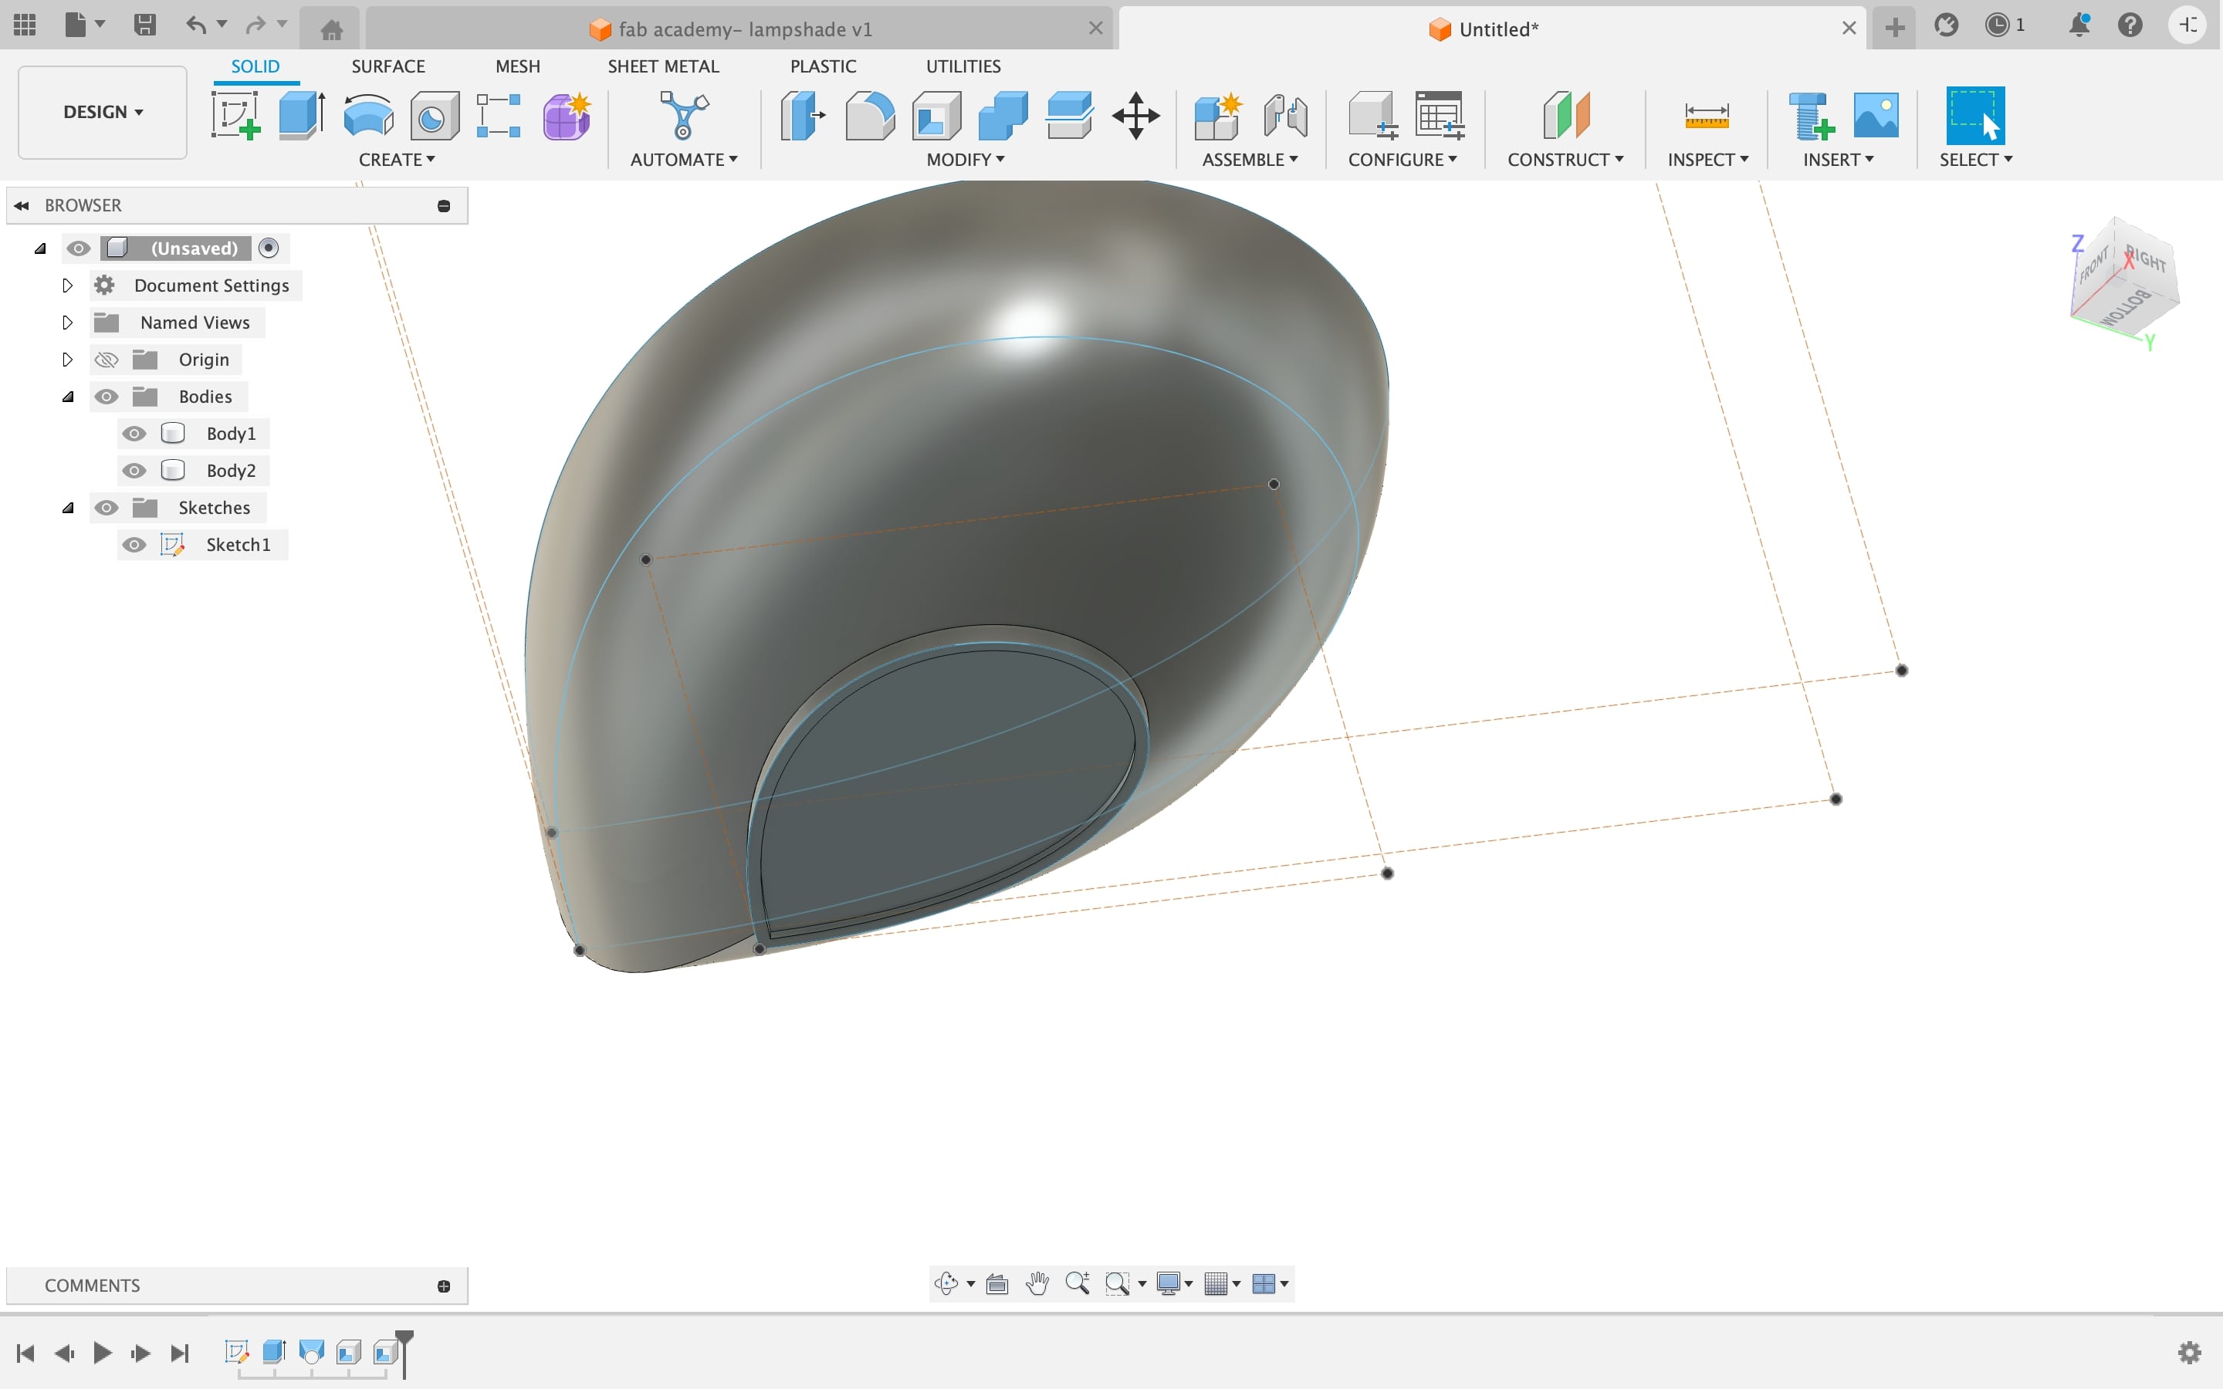The image size is (2223, 1389).
Task: Expand the Named Views node
Action: click(x=67, y=323)
